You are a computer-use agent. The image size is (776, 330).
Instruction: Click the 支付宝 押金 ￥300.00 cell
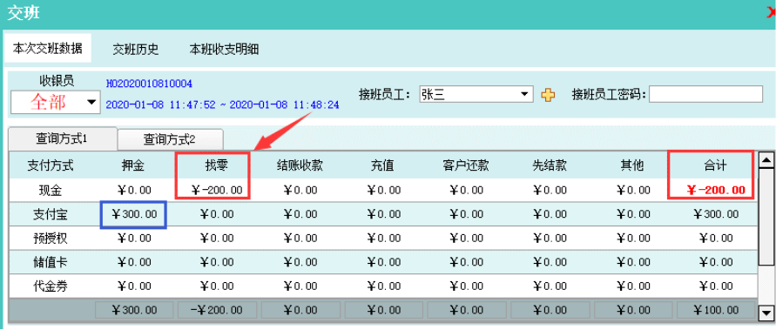tap(135, 214)
